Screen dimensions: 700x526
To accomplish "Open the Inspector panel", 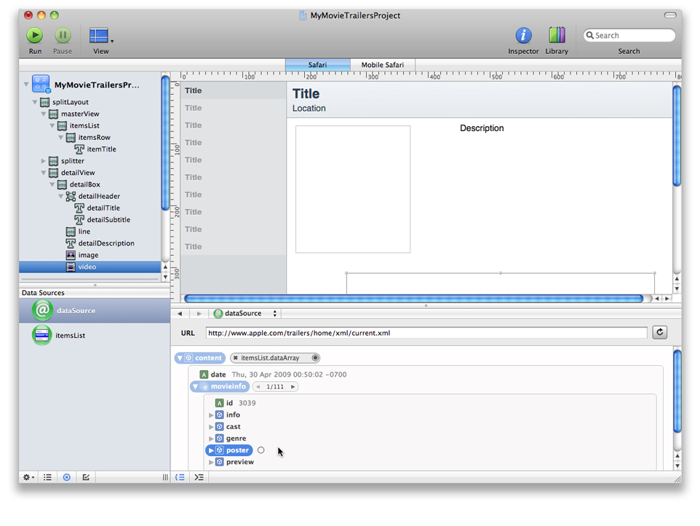I will [523, 36].
